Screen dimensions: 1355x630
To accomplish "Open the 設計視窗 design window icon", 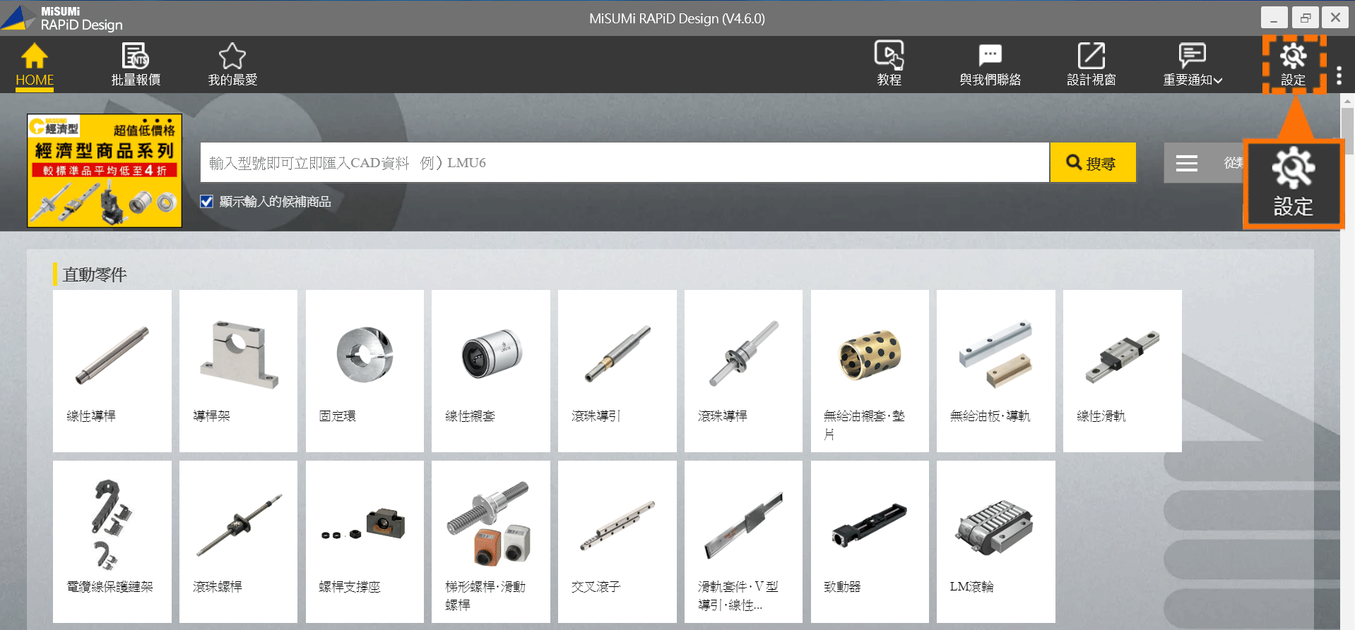I will point(1091,56).
